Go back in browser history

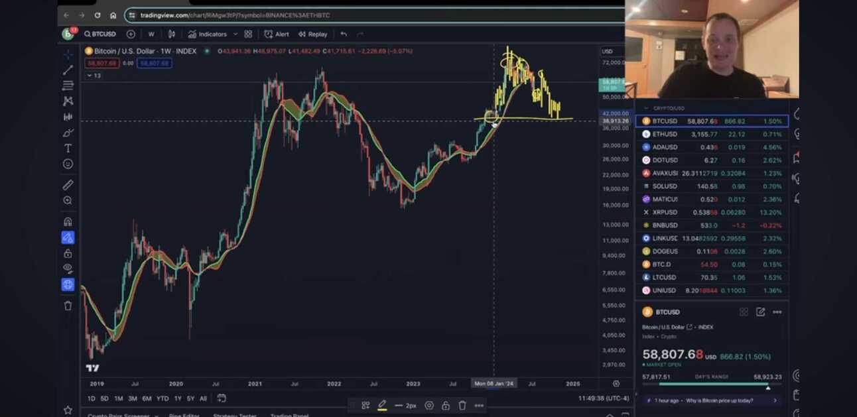[x=66, y=15]
